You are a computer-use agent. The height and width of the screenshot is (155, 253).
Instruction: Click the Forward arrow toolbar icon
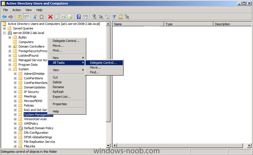[11, 17]
